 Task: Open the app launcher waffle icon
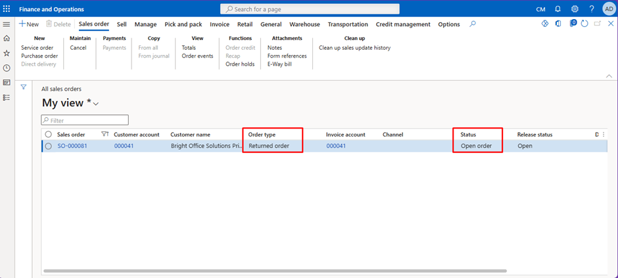[7, 9]
